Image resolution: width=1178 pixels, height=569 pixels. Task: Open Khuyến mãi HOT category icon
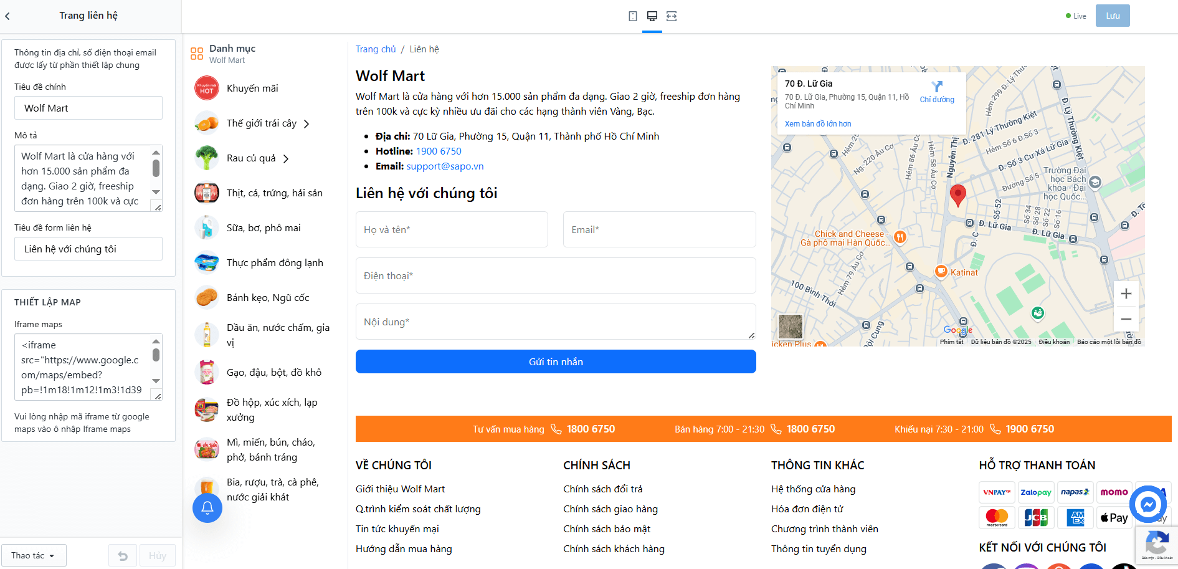[x=207, y=88]
